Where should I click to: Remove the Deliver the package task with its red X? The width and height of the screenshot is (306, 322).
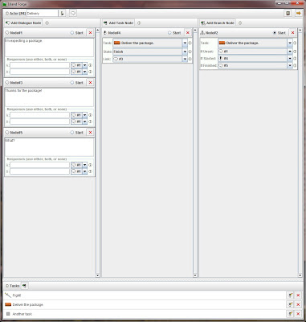[298, 304]
